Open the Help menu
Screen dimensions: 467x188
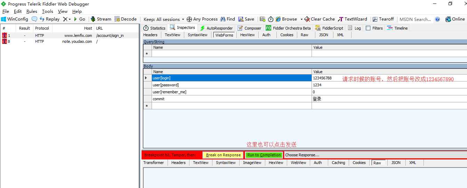[77, 11]
